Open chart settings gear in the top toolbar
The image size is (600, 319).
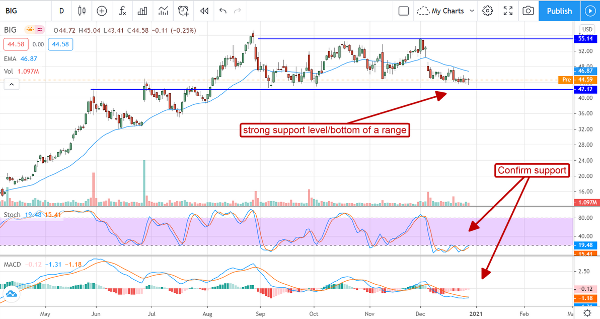487,11
